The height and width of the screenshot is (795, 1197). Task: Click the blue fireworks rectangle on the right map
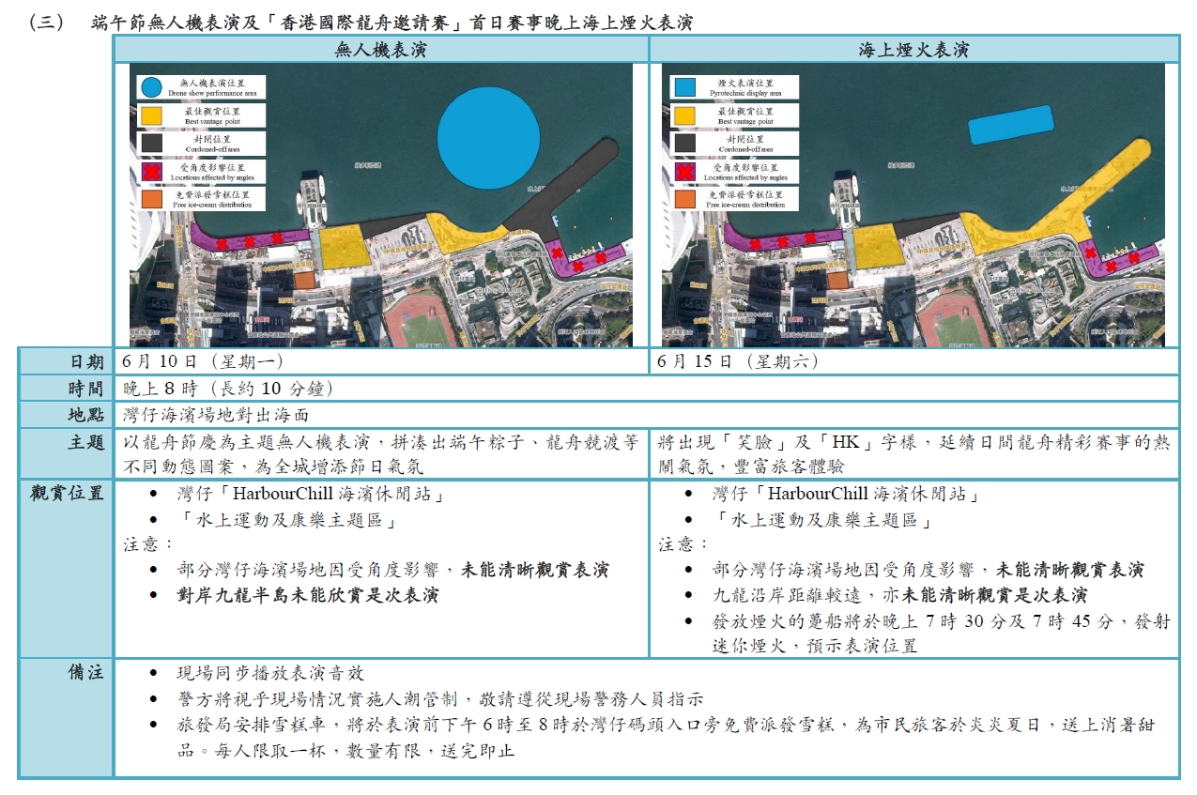tap(1009, 124)
